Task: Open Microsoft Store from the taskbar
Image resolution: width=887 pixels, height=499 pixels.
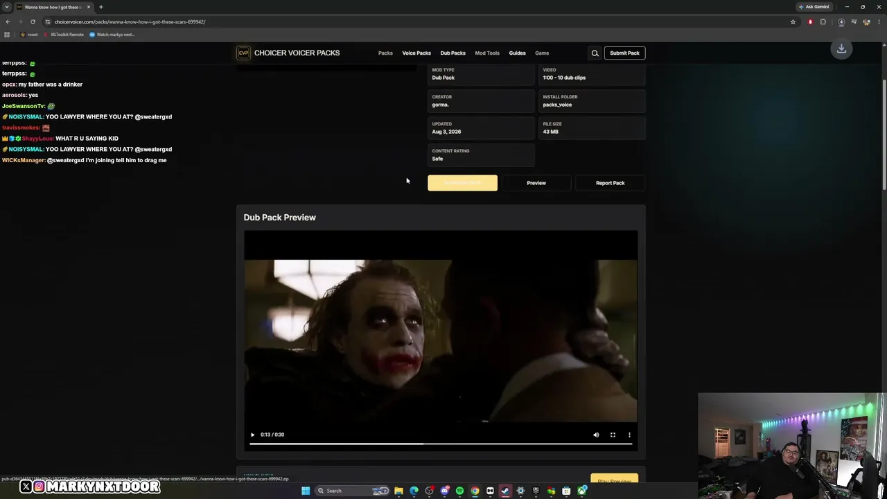Action: tap(566, 491)
